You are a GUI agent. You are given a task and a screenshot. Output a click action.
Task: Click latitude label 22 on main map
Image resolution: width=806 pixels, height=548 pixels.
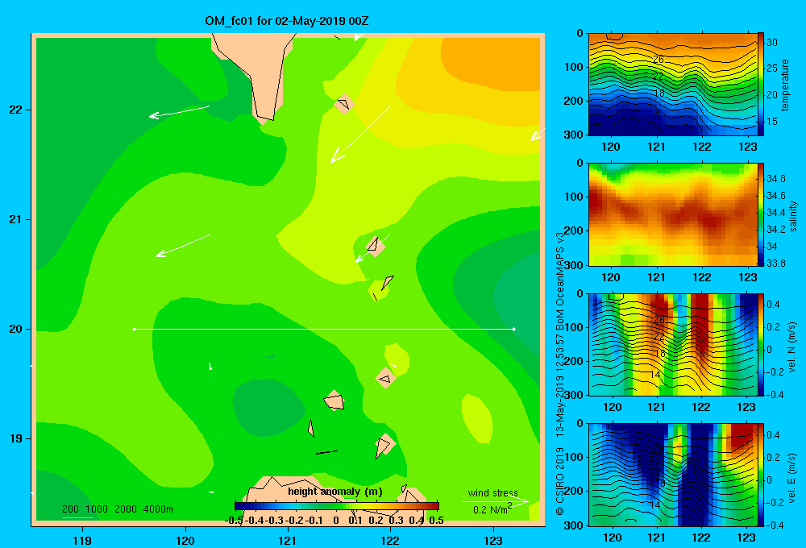pos(16,110)
